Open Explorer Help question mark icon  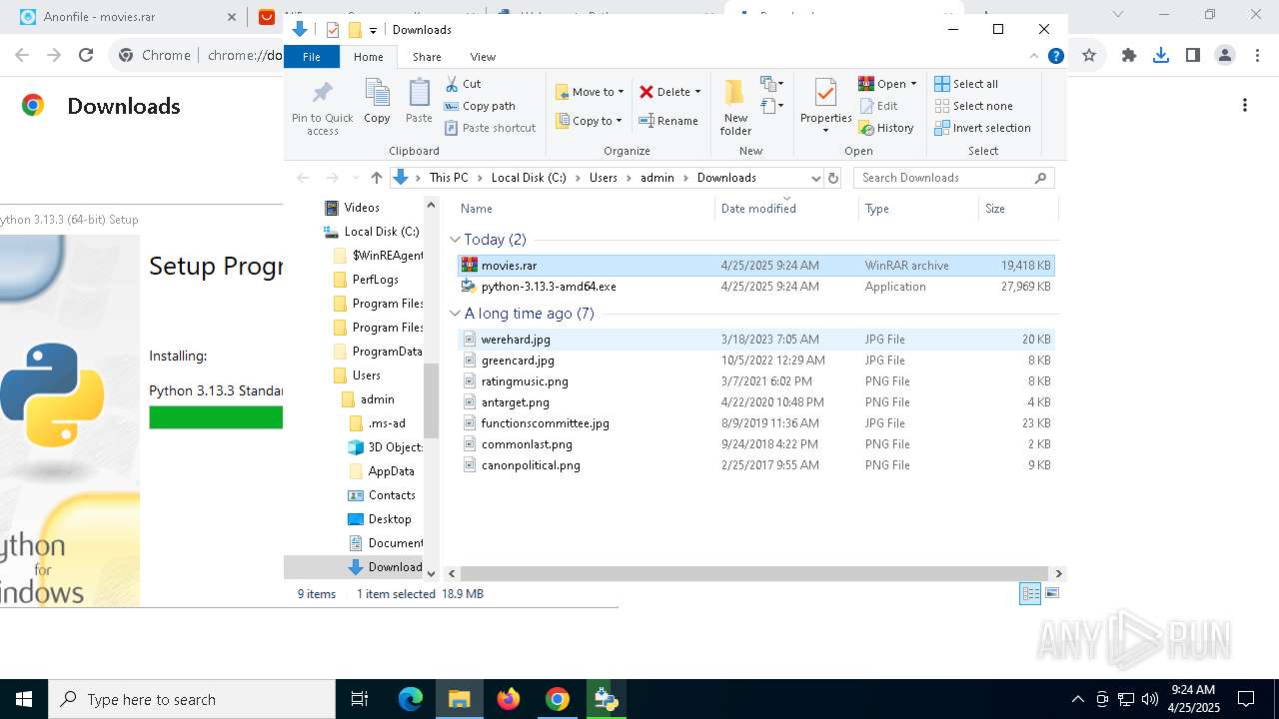pos(1055,57)
